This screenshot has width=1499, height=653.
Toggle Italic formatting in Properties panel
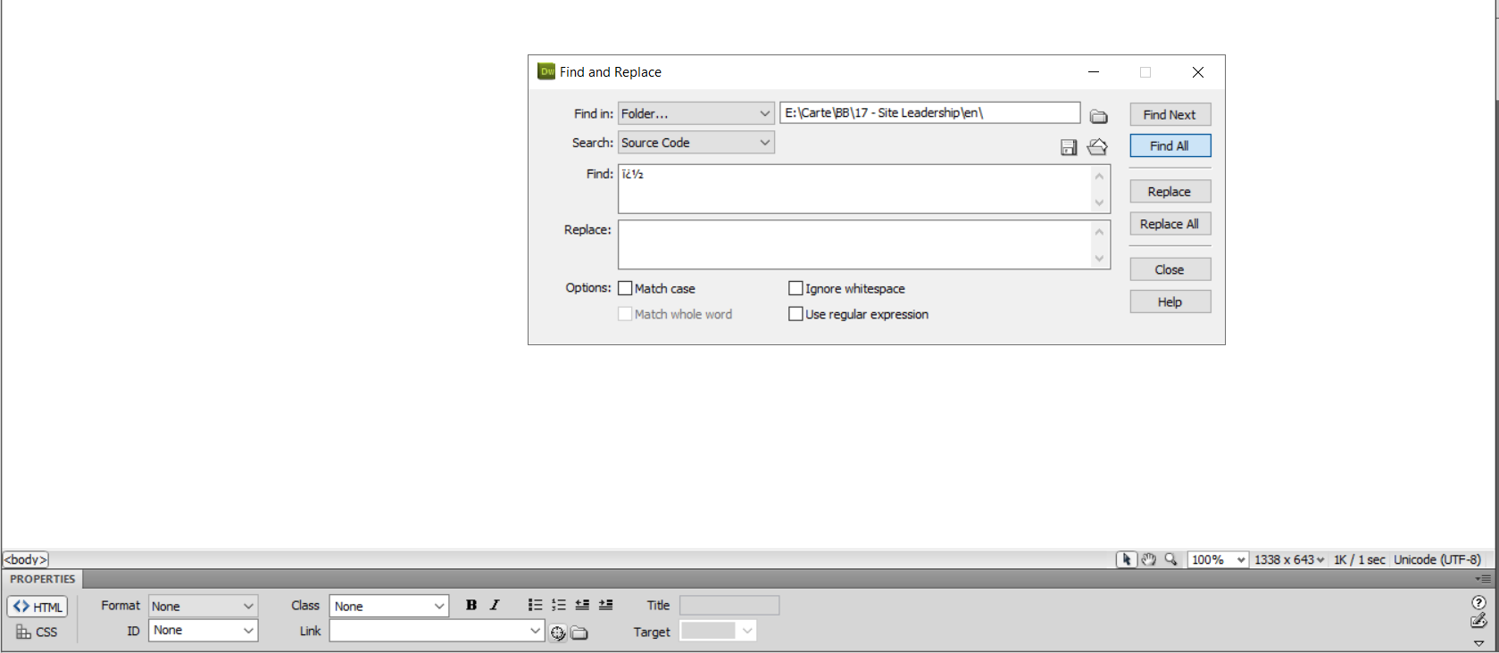tap(495, 605)
